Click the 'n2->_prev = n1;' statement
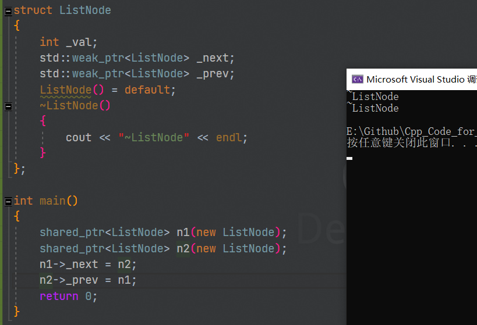Image resolution: width=477 pixels, height=325 pixels. 88,280
